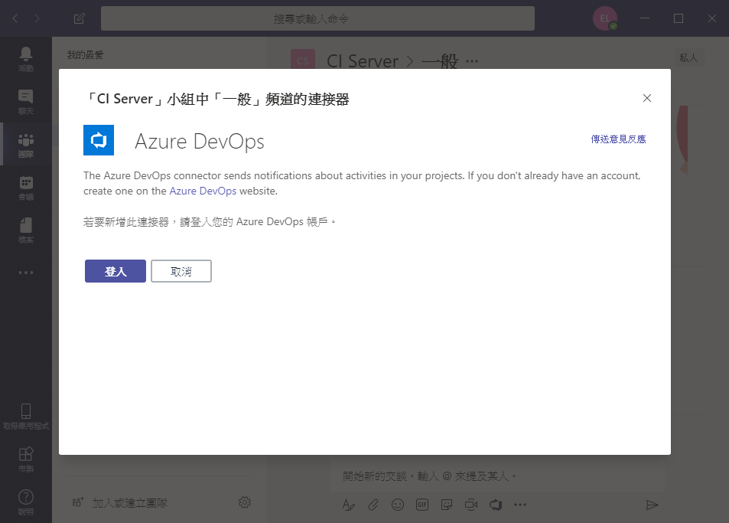This screenshot has height=523, width=729.
Task: Minimize the Teams window
Action: tap(645, 18)
